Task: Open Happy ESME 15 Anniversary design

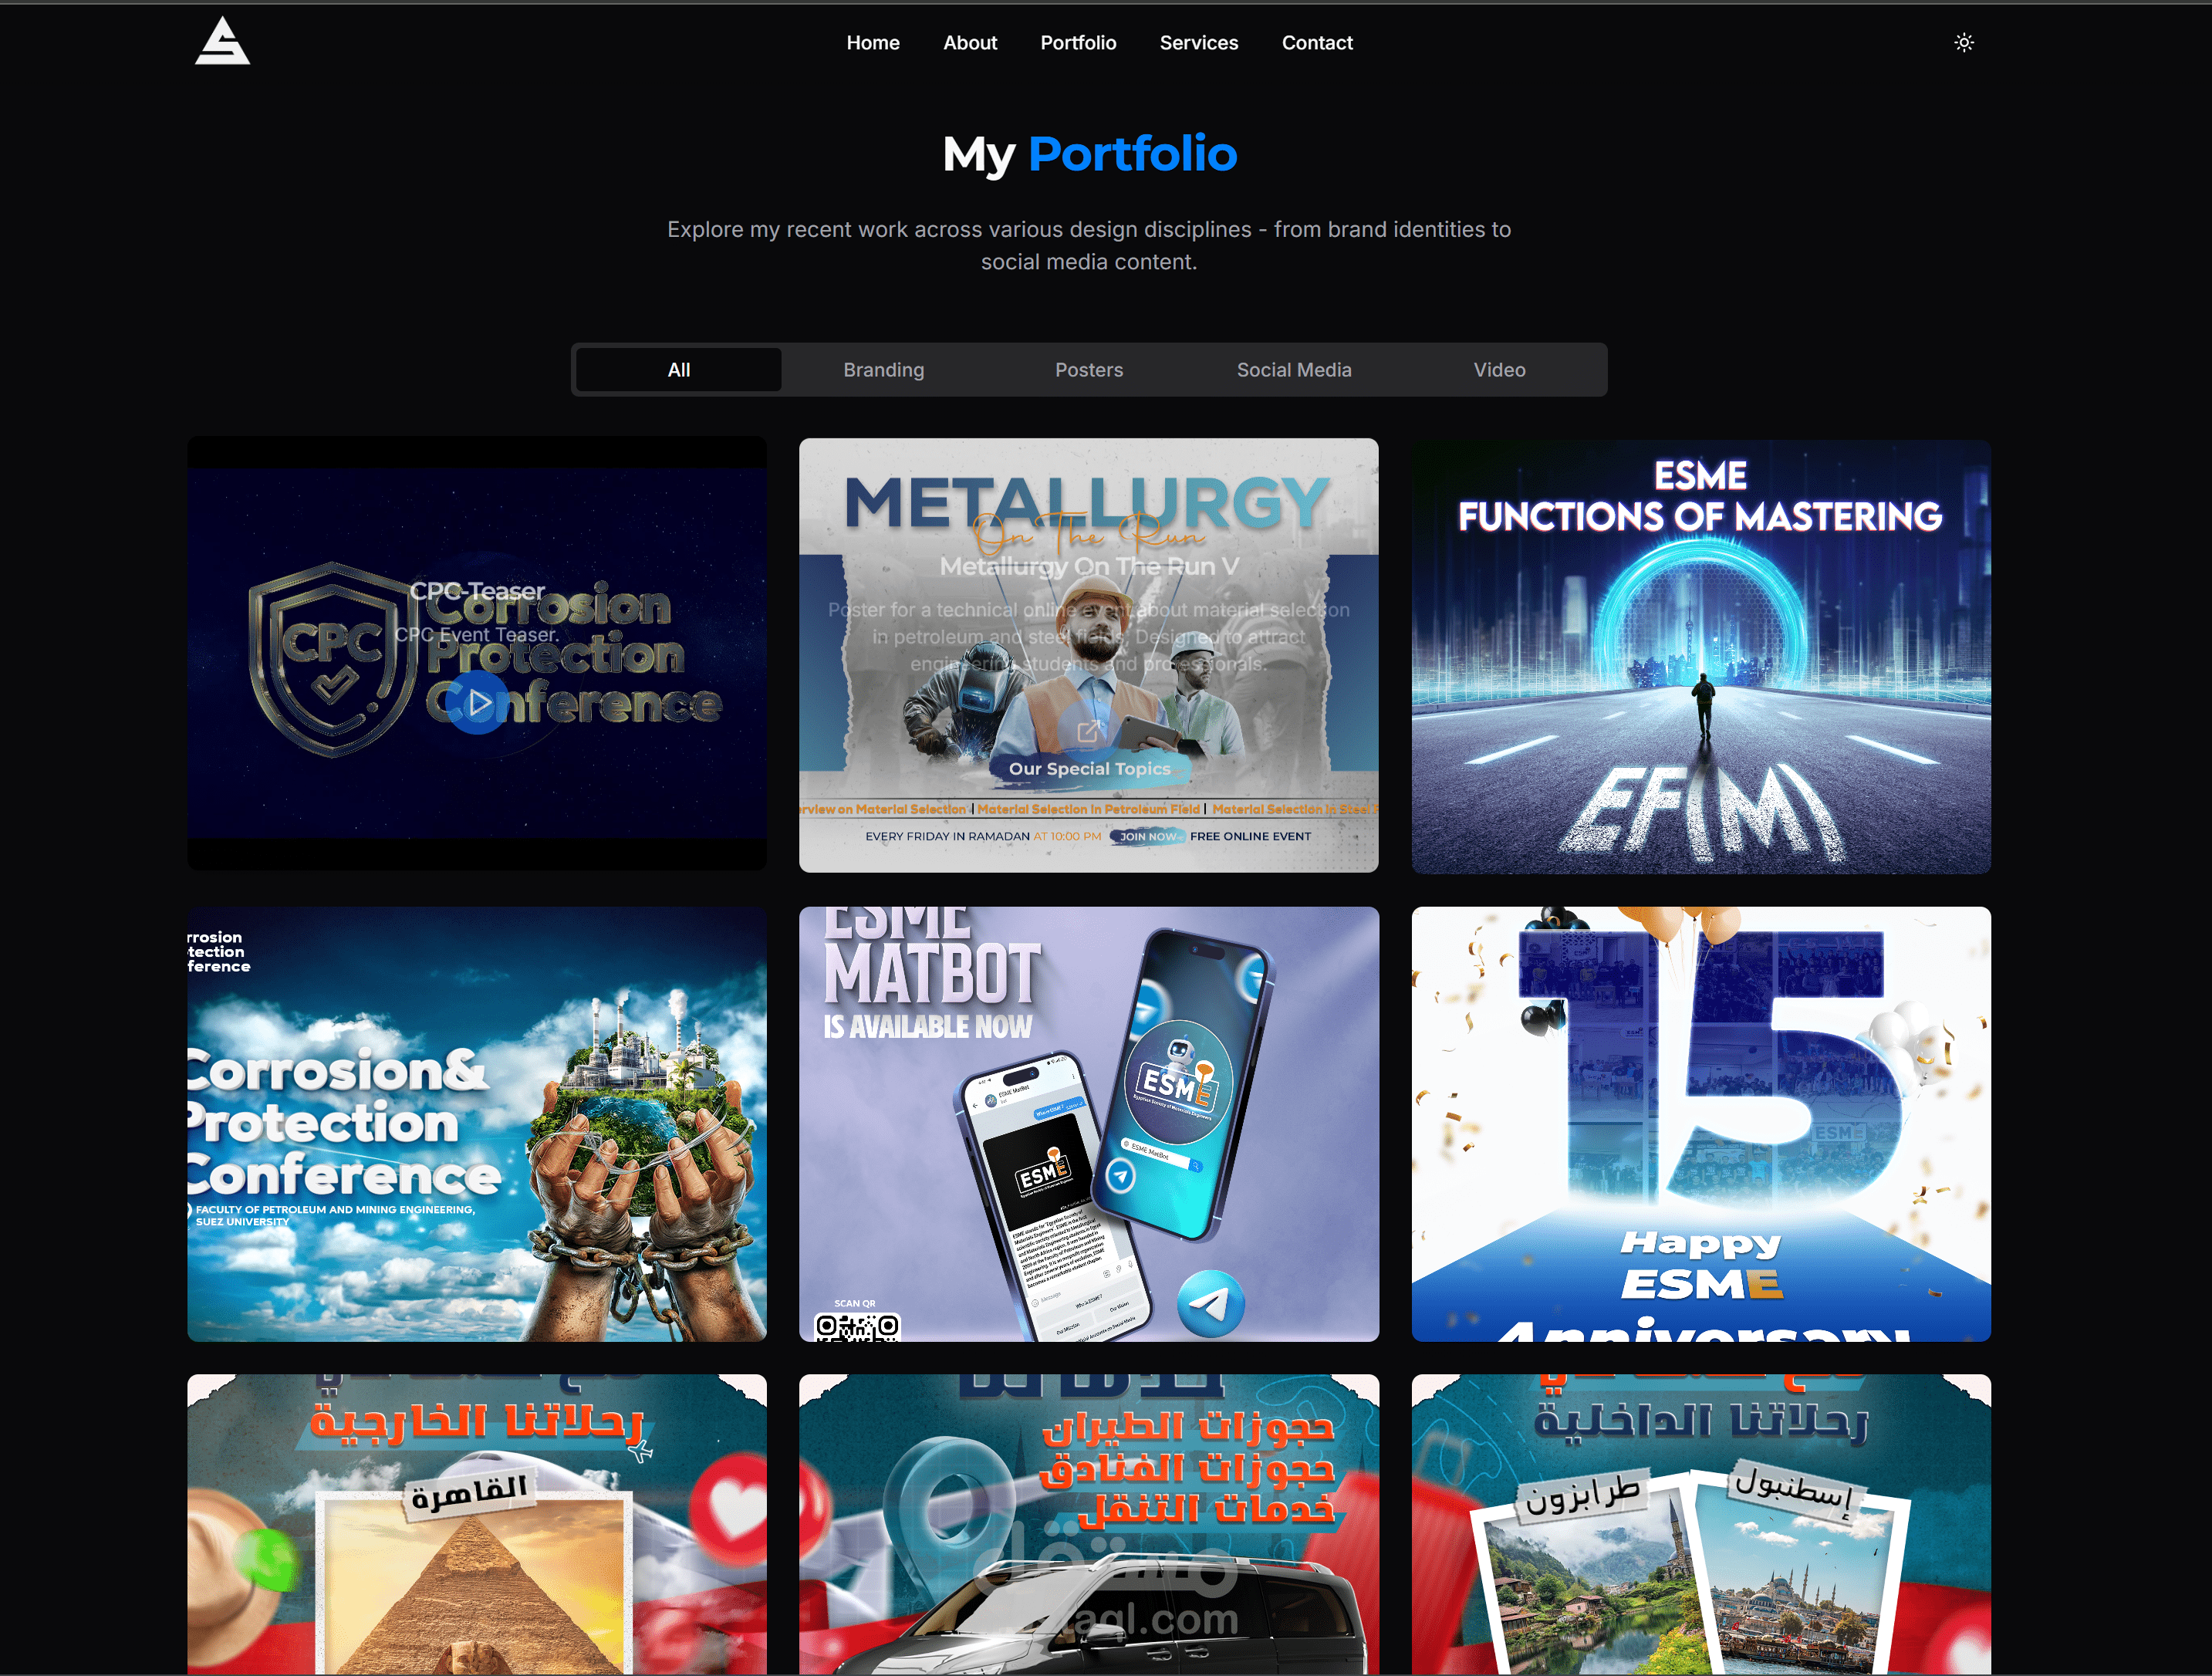Action: pyautogui.click(x=1700, y=1123)
